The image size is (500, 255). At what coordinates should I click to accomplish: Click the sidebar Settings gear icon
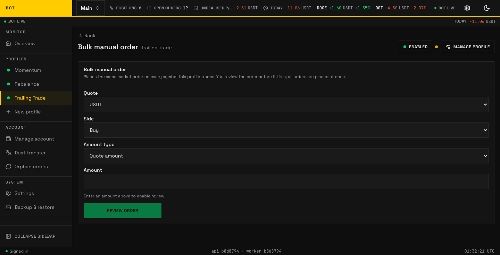[8, 193]
